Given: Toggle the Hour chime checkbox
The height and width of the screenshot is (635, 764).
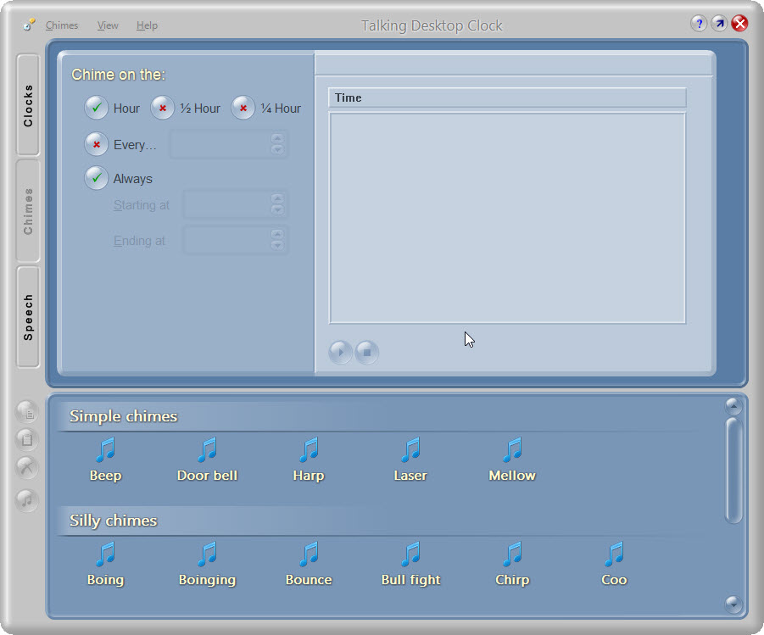Looking at the screenshot, I should 97,108.
